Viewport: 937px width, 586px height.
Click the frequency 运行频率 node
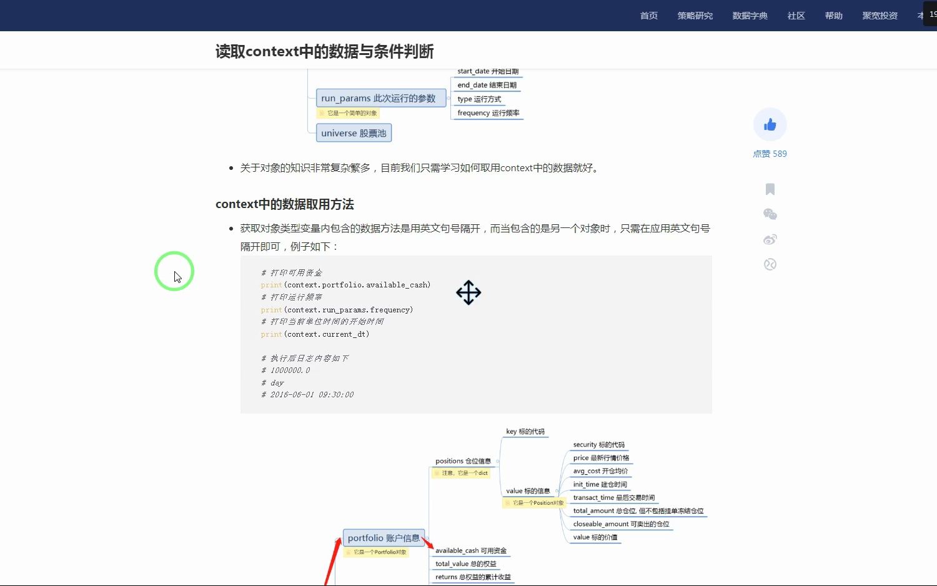pyautogui.click(x=488, y=113)
